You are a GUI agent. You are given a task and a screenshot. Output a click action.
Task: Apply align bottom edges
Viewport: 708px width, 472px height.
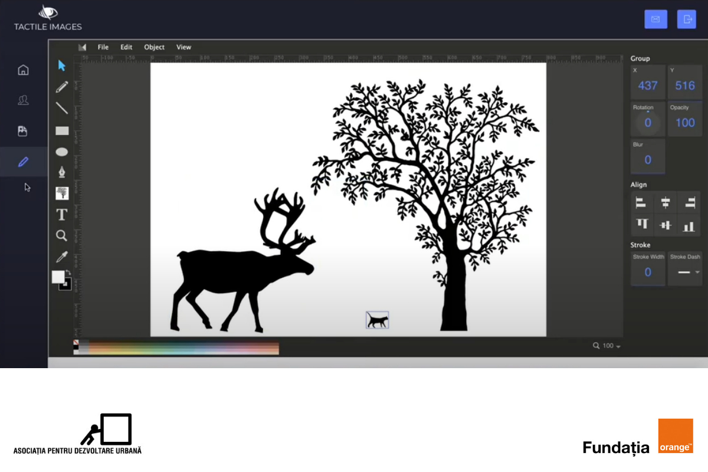click(689, 224)
